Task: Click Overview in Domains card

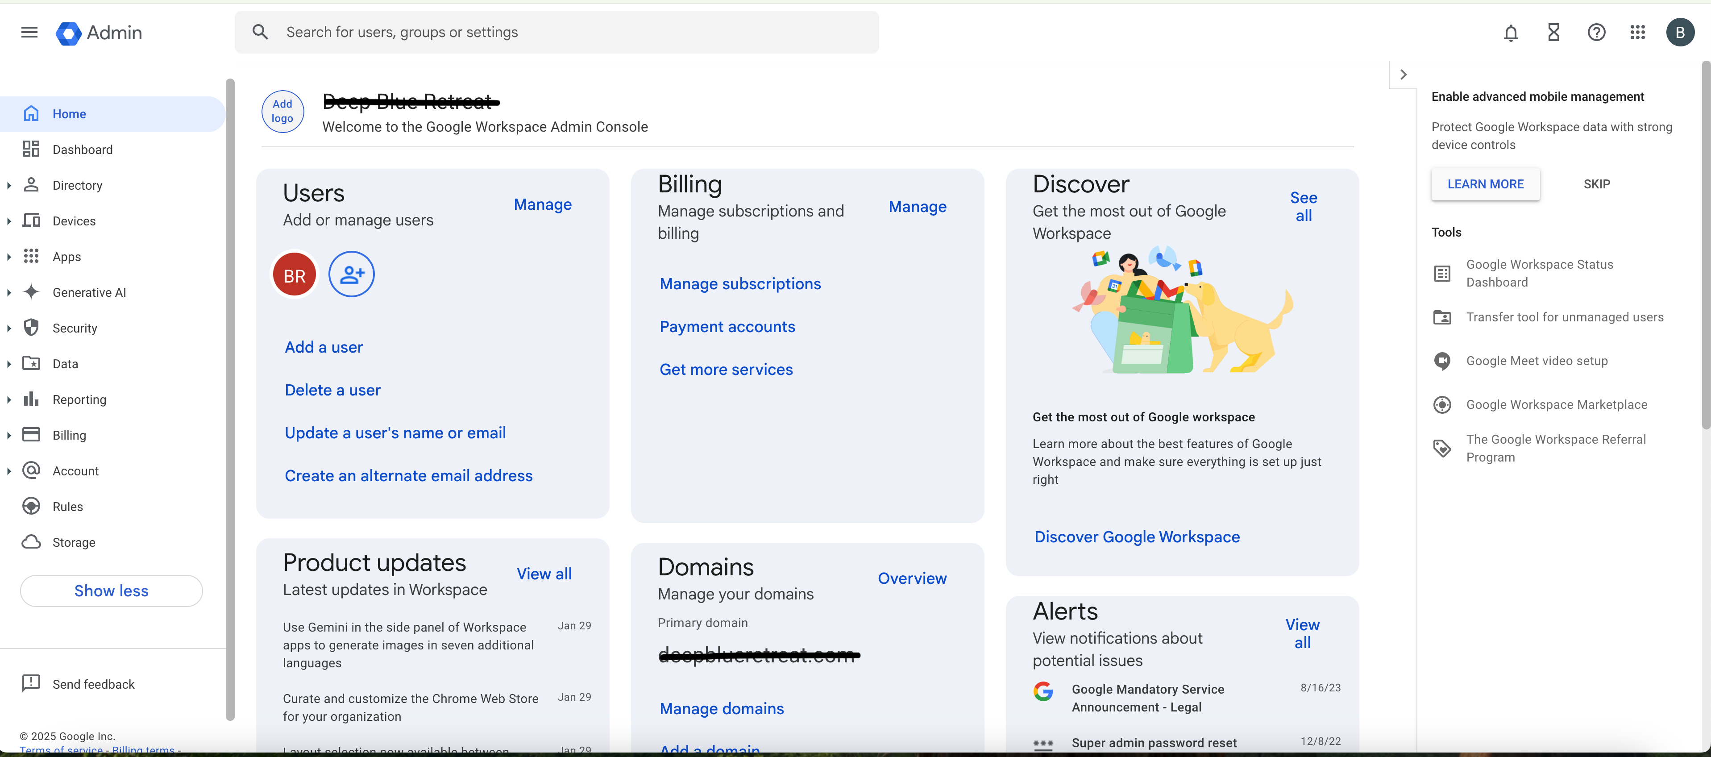Action: (912, 578)
